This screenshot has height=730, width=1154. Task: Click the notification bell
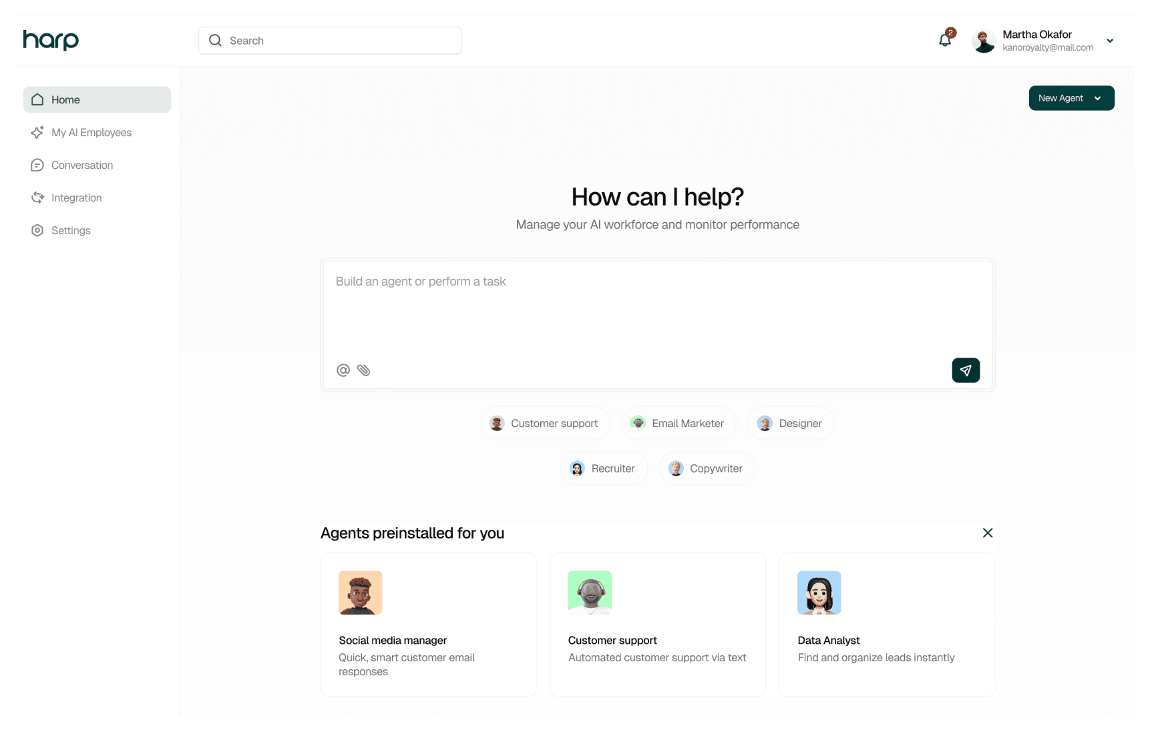tap(944, 39)
